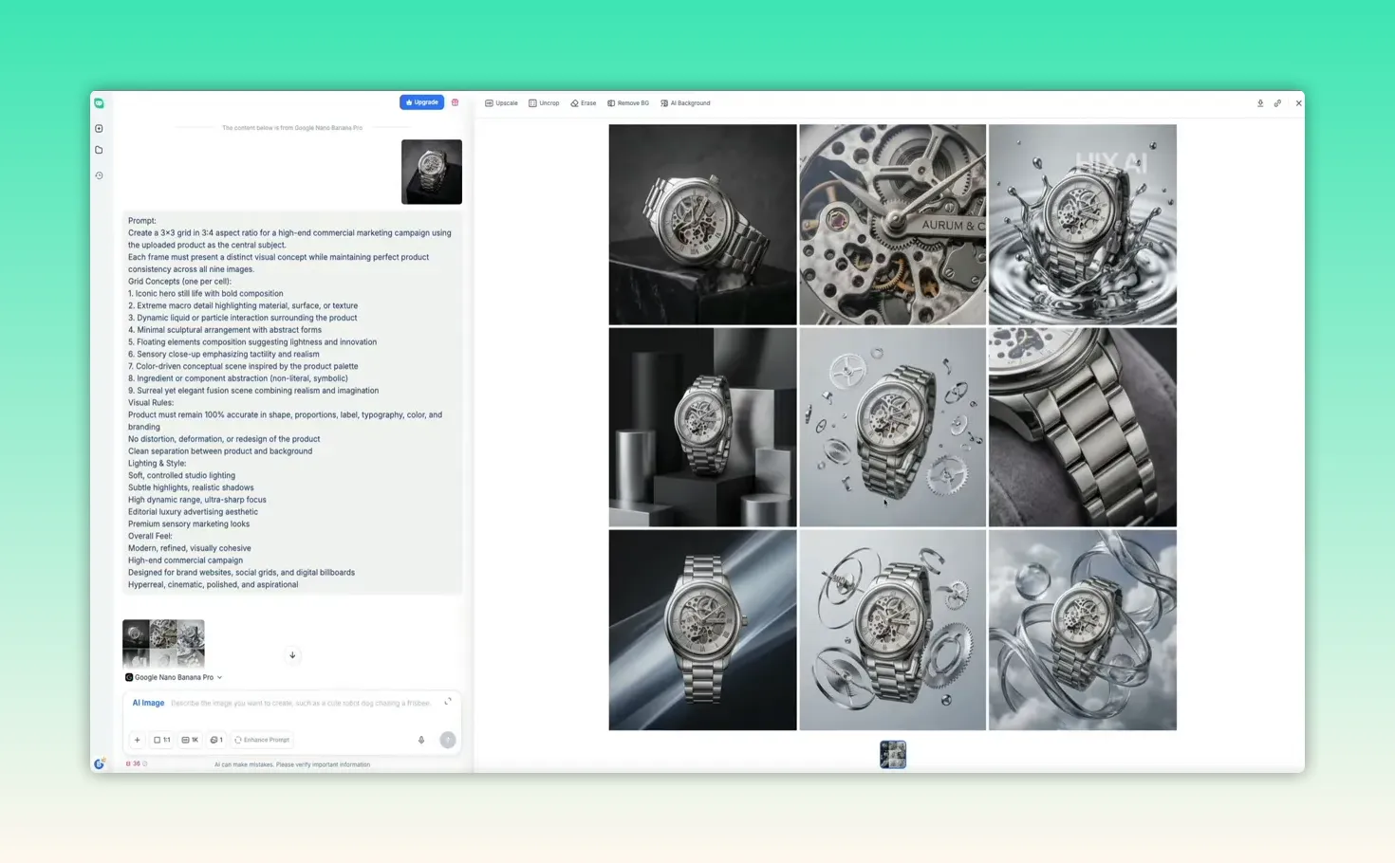
Task: Click the 'Overall Feel:' heading text
Action: [x=150, y=536]
